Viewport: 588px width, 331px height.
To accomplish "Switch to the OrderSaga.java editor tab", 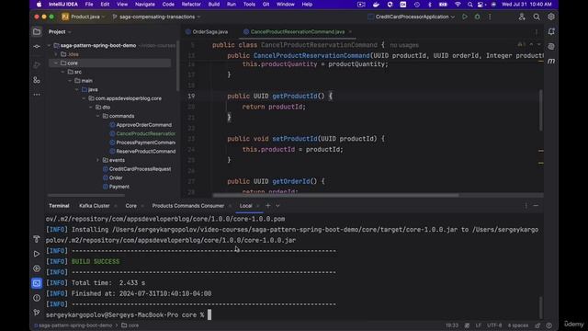I will (207, 32).
